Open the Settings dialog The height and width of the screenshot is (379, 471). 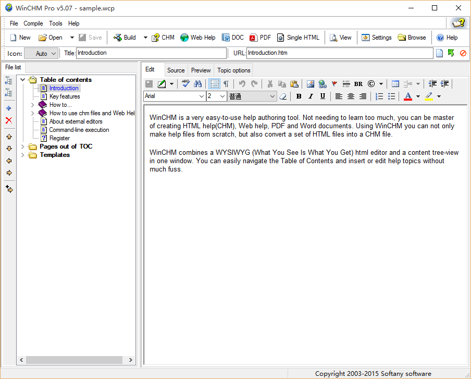[376, 38]
